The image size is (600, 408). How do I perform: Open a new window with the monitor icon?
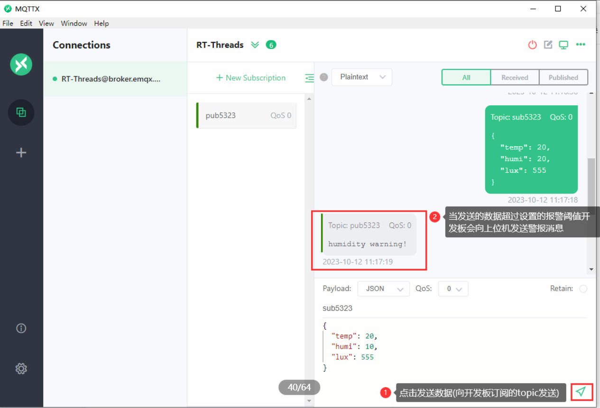tap(563, 45)
